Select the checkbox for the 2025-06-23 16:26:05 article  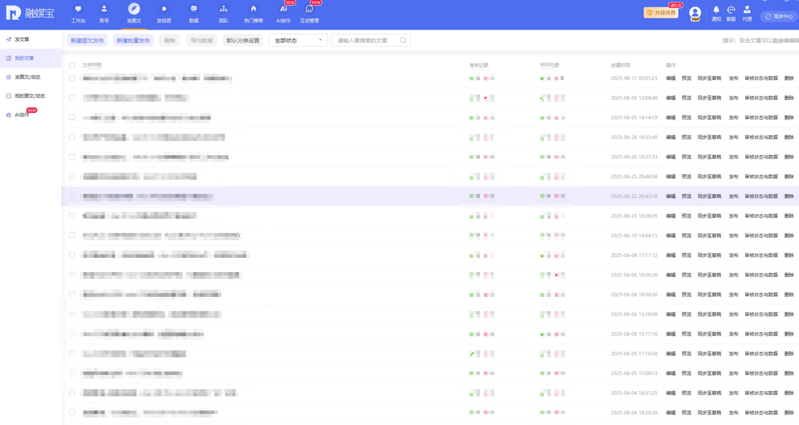72,216
